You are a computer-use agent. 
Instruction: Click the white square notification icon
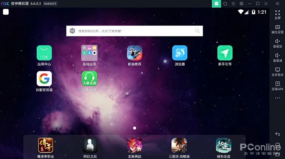[x=6, y=12]
